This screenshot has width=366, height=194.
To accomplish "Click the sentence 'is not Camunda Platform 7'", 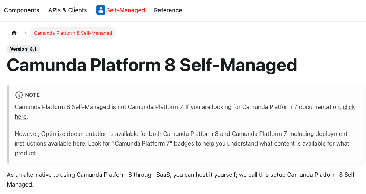I will (147, 107).
